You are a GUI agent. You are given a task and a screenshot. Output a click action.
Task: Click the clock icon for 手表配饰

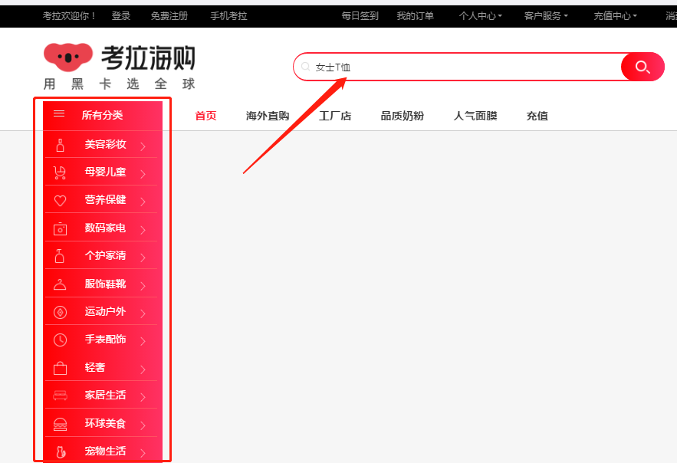pos(60,340)
